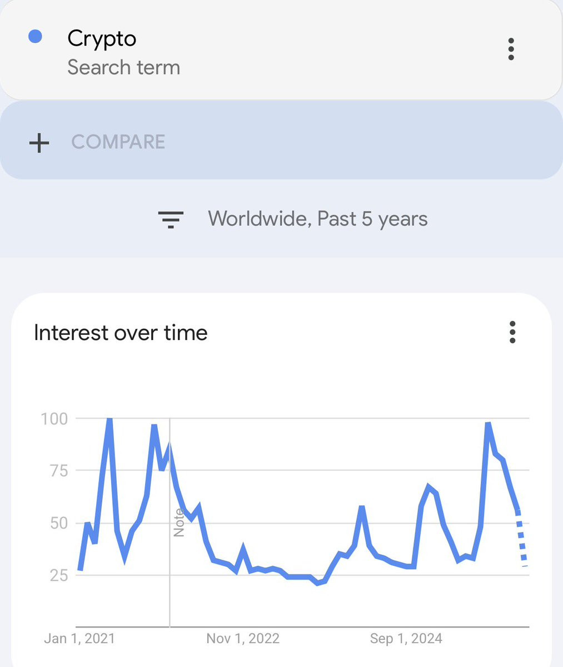Click the 75 value on y-axis
This screenshot has width=563, height=667.
57,471
